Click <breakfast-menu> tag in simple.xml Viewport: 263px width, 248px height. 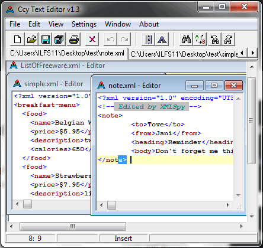[x=47, y=105]
